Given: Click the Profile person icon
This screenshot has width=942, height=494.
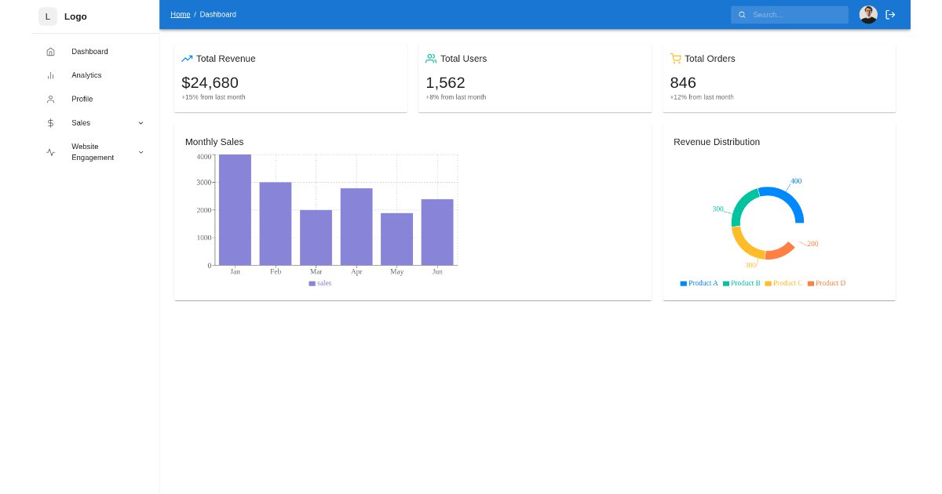Looking at the screenshot, I should pos(50,100).
